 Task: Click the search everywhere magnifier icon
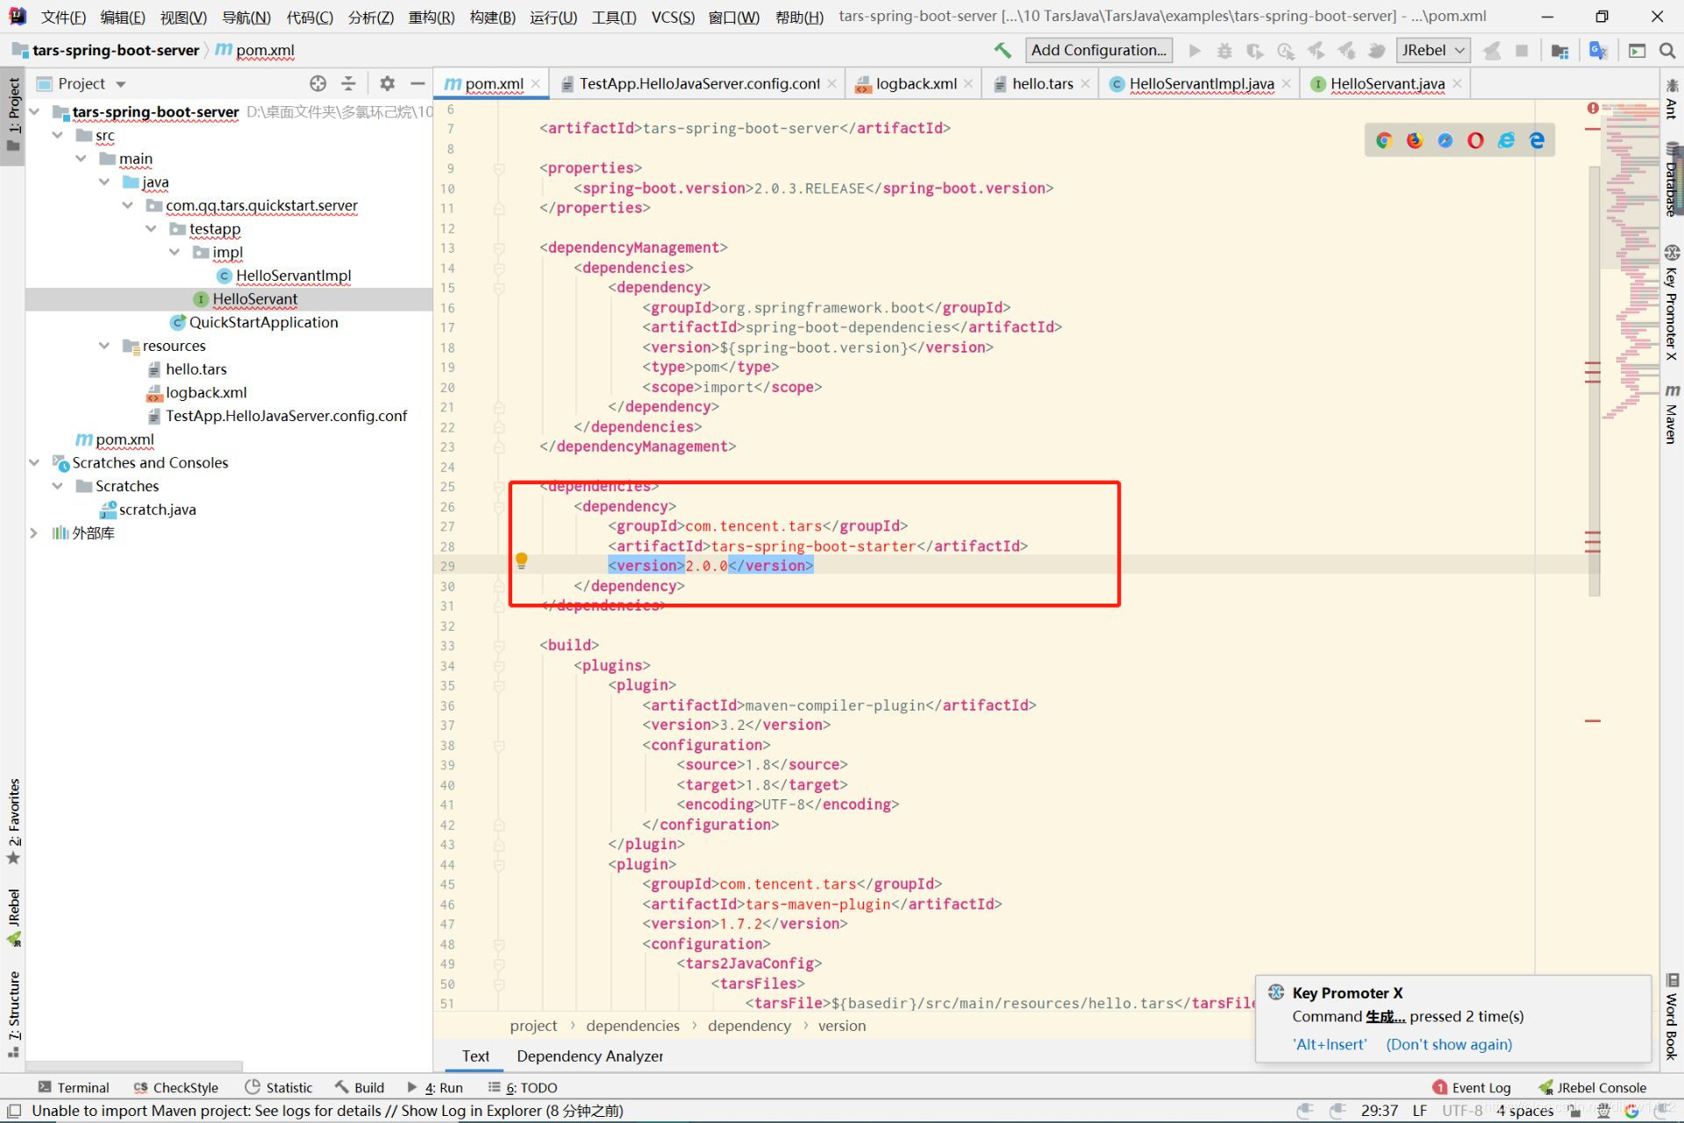pyautogui.click(x=1667, y=51)
